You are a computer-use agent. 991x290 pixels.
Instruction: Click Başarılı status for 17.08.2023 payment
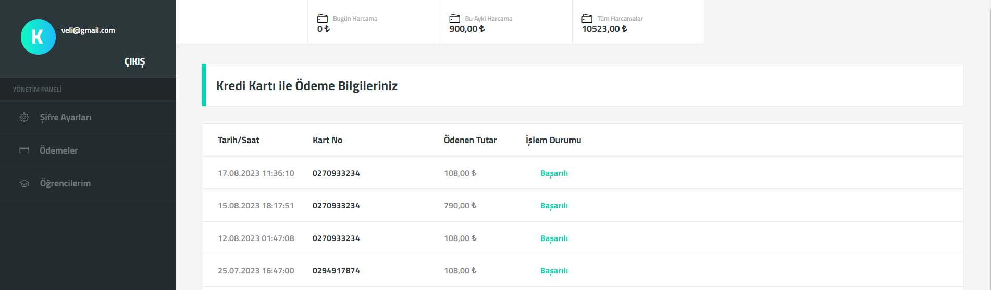554,173
